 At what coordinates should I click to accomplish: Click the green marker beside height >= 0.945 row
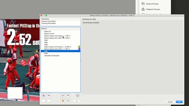tap(79, 47)
